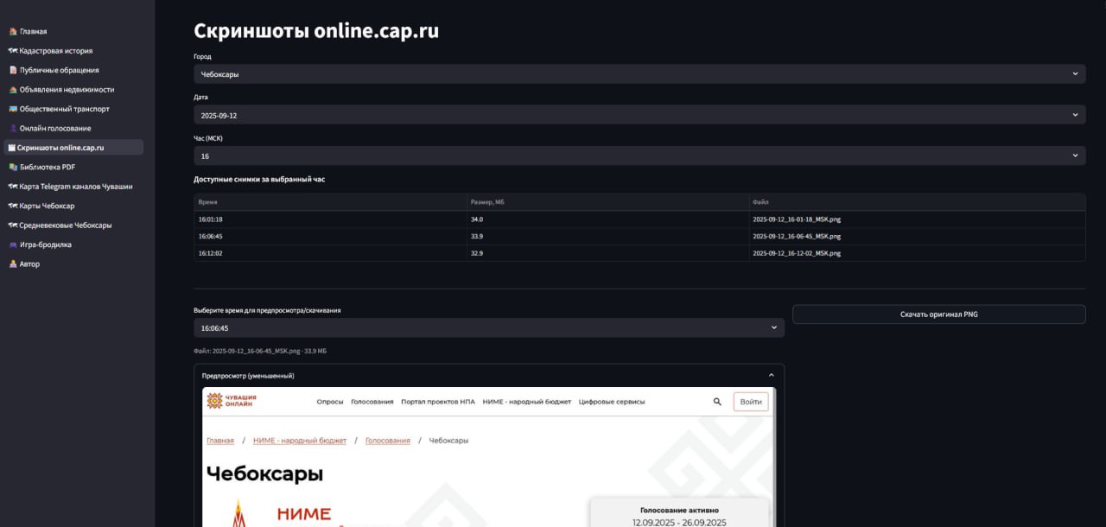
Task: Click the search magnifier in the preview header
Action: (x=716, y=402)
